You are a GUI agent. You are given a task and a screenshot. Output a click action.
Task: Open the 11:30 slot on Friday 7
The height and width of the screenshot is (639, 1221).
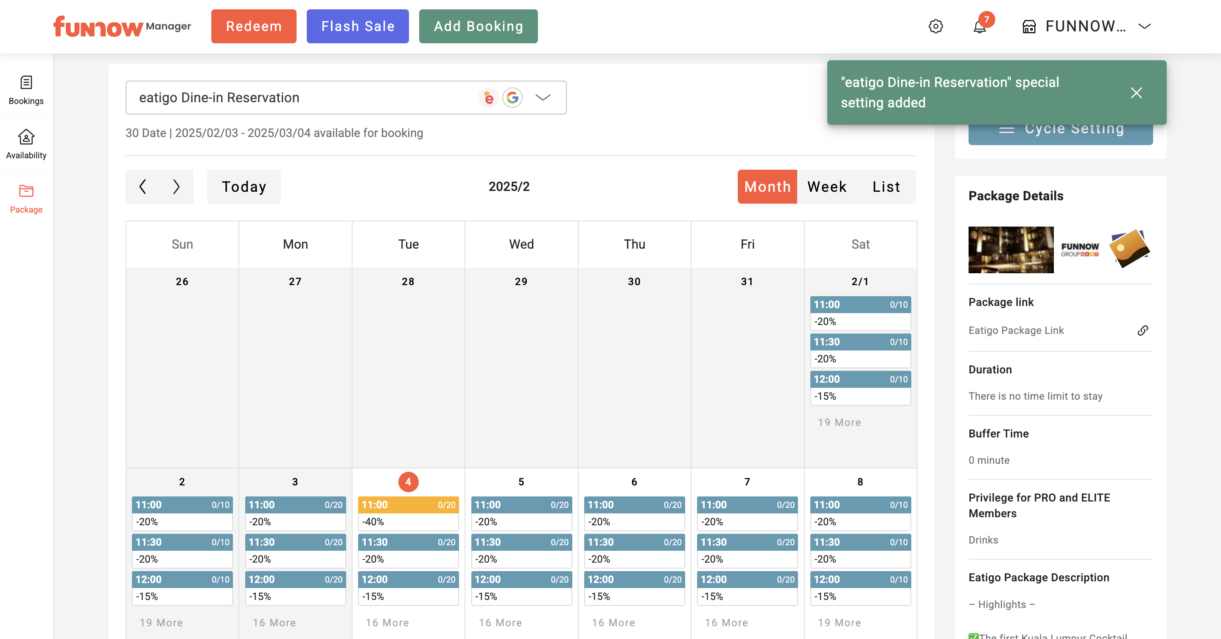pos(747,551)
